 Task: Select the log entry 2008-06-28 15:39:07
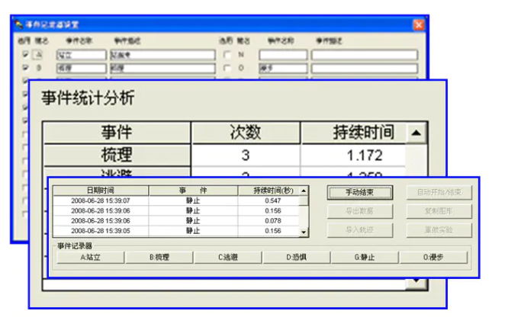coord(101,200)
